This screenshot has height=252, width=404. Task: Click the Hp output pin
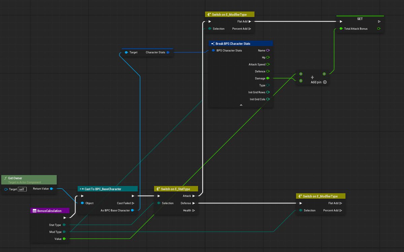pyautogui.click(x=268, y=57)
